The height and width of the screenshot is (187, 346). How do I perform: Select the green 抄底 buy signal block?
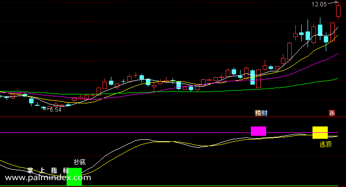point(74,177)
